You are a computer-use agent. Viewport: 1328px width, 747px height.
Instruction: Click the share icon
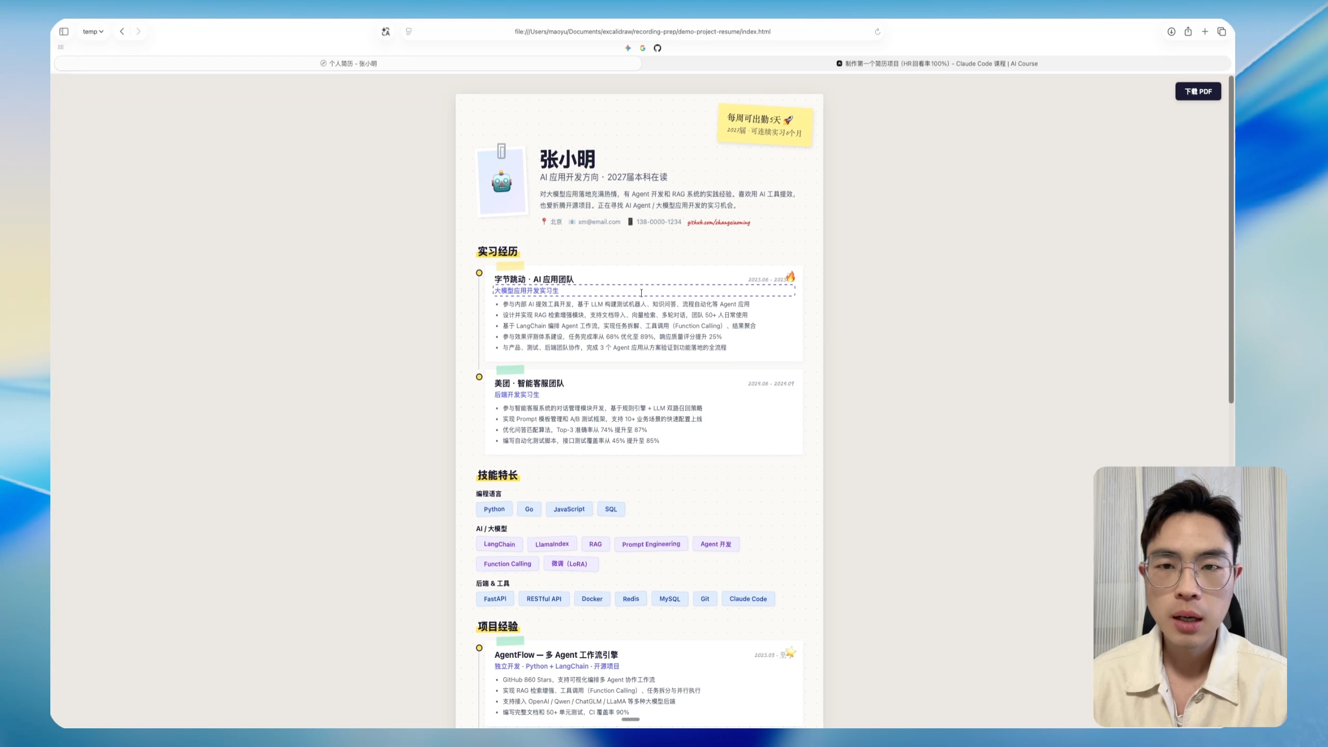pos(1188,32)
